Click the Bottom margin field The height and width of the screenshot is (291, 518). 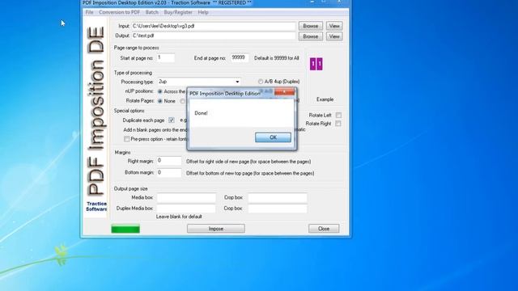169,172
